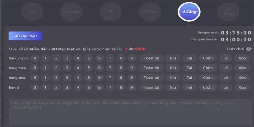Open the Lô Trượt tab

[228, 12]
